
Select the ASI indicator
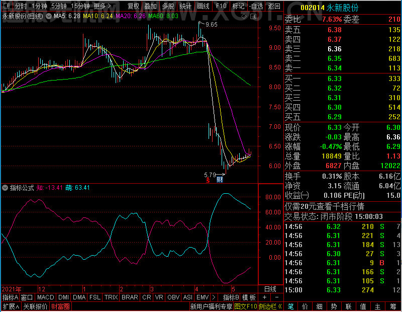(x=187, y=297)
